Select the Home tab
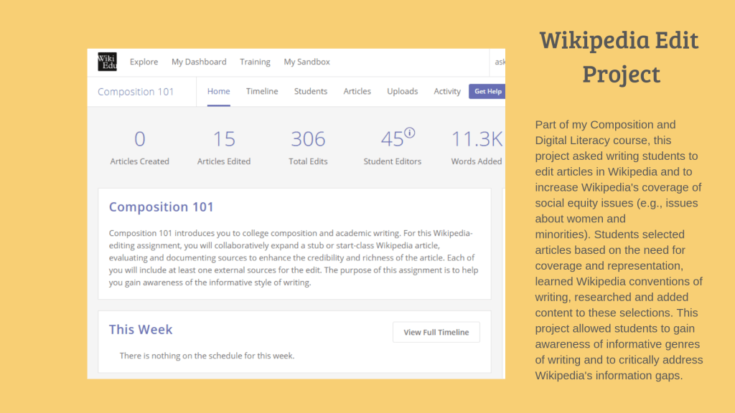 point(218,92)
